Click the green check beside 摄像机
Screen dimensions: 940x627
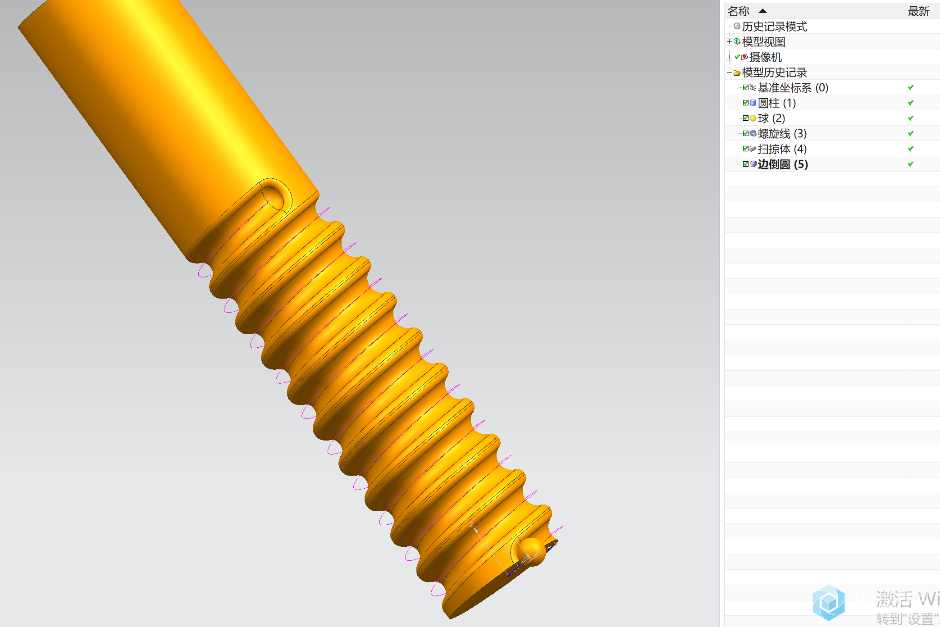pyautogui.click(x=737, y=57)
